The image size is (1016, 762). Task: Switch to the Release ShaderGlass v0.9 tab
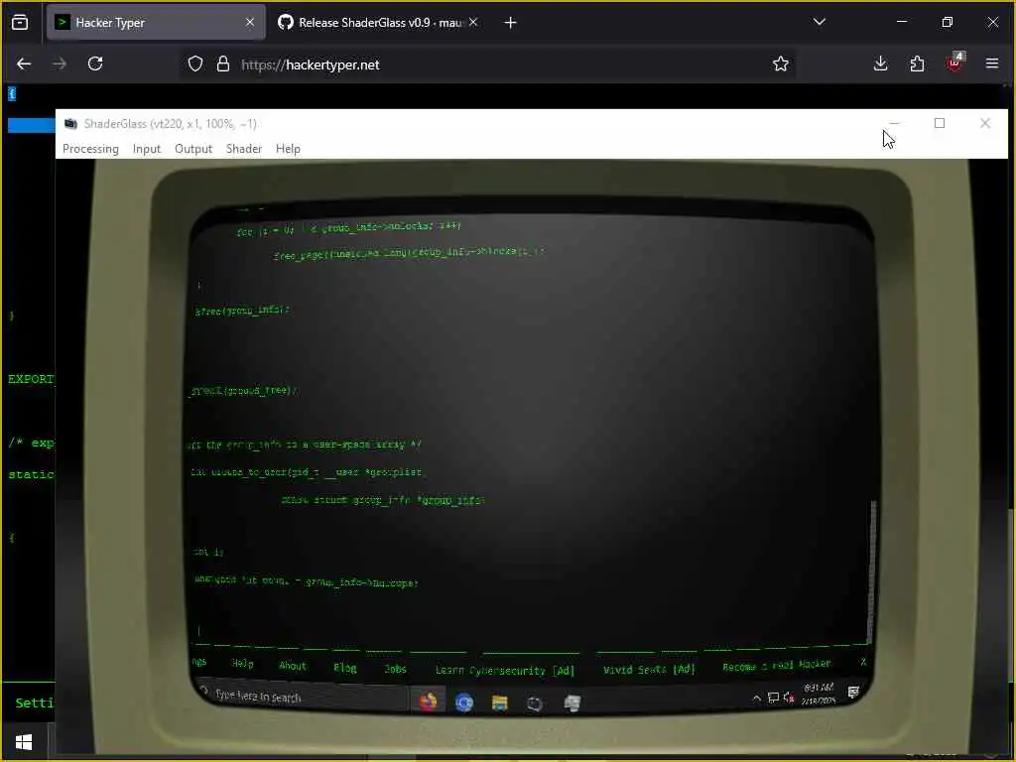click(378, 23)
